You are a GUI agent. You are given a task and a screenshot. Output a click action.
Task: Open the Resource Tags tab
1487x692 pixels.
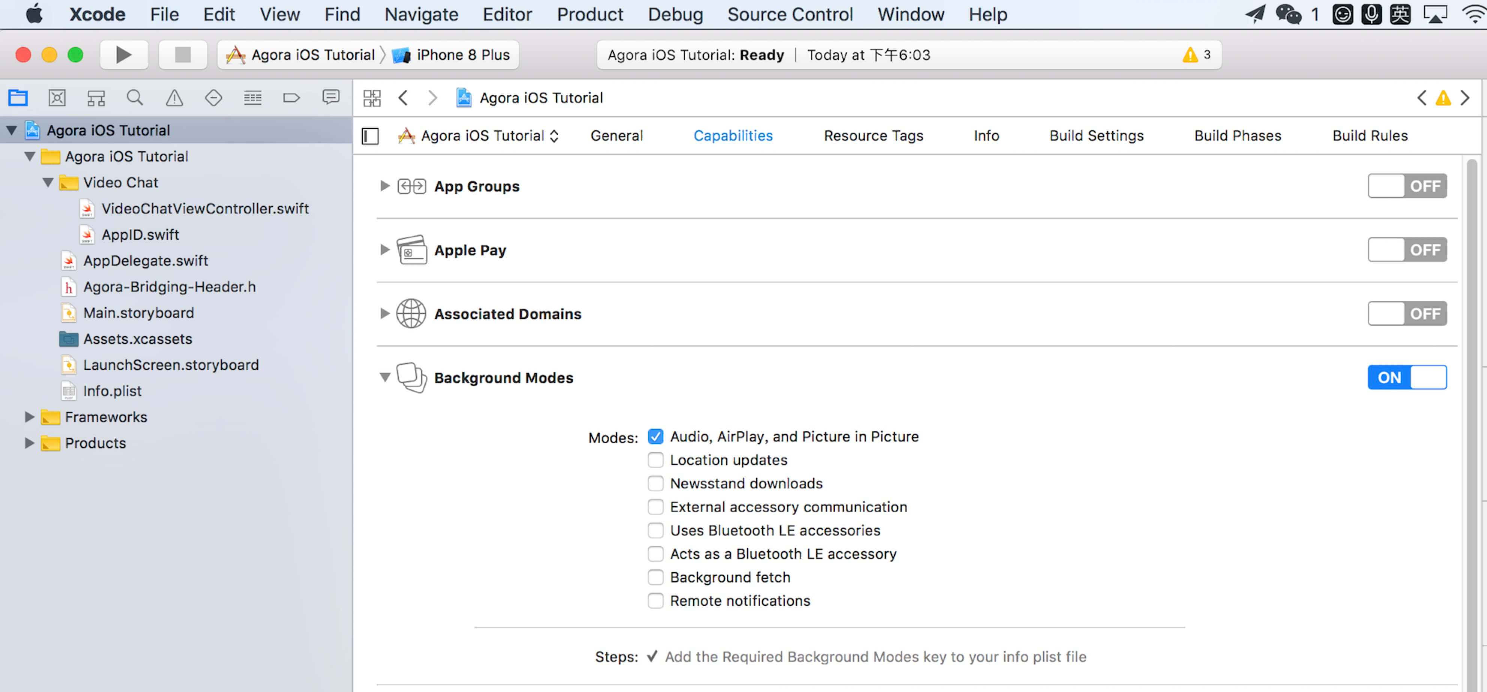874,136
